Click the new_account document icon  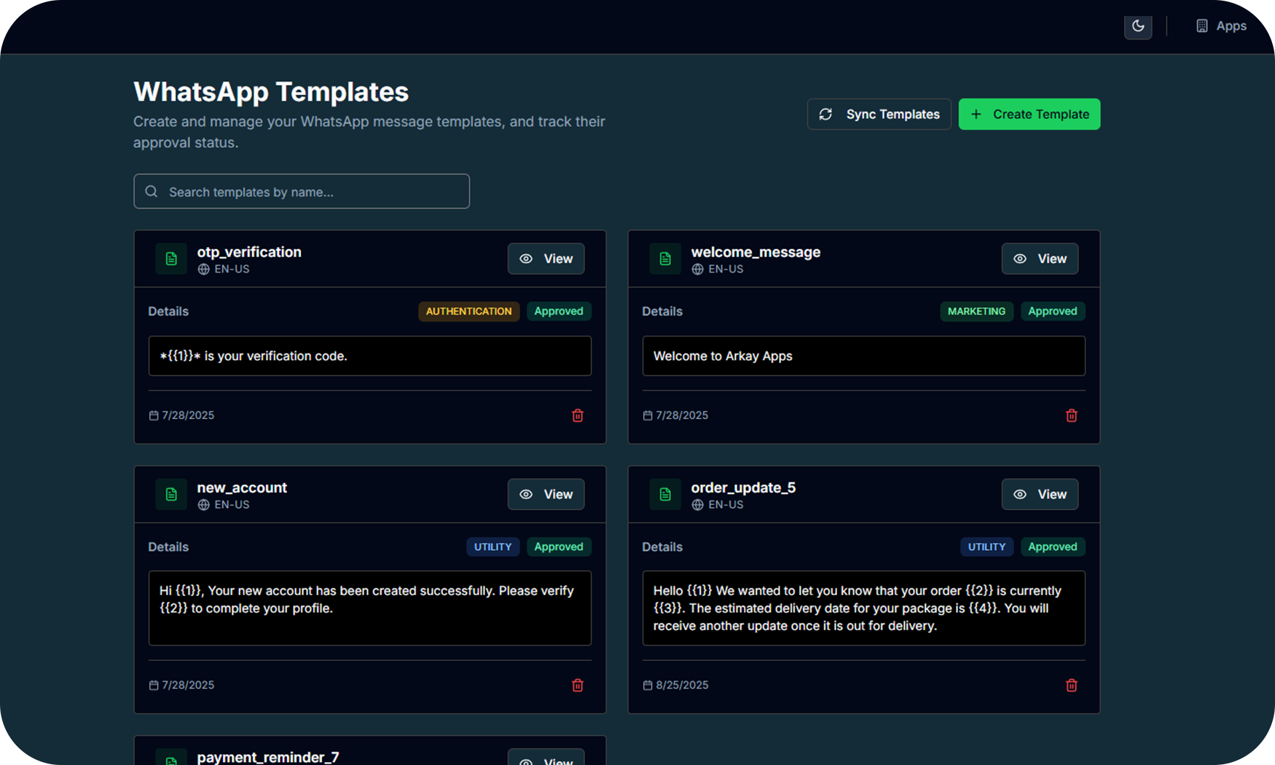point(171,494)
